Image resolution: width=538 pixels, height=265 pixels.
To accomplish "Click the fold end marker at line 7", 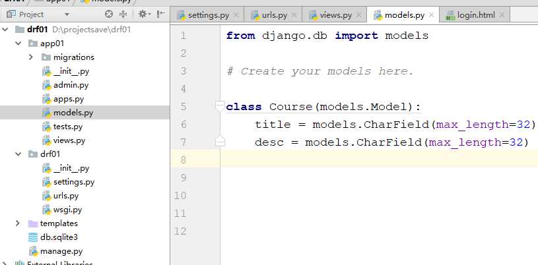I will tap(220, 141).
